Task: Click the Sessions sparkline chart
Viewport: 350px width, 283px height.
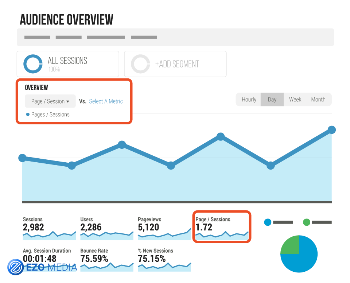Action: pos(49,236)
